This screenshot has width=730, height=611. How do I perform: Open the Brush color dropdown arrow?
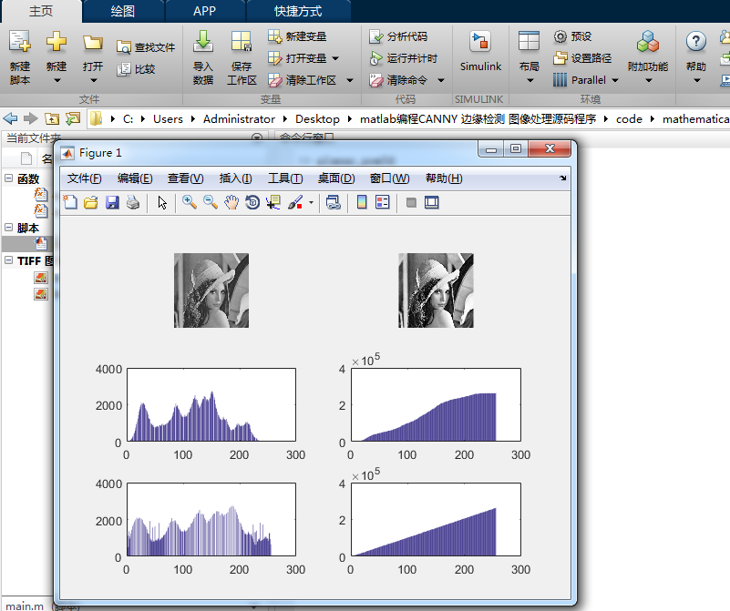pos(311,202)
